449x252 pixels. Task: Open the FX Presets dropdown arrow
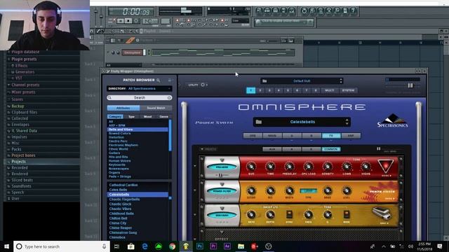tap(202, 149)
